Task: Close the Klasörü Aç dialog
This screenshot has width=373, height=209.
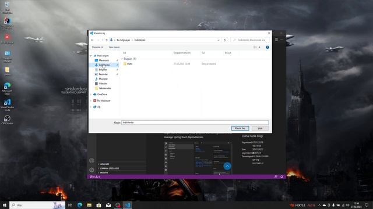Action: [x=269, y=33]
